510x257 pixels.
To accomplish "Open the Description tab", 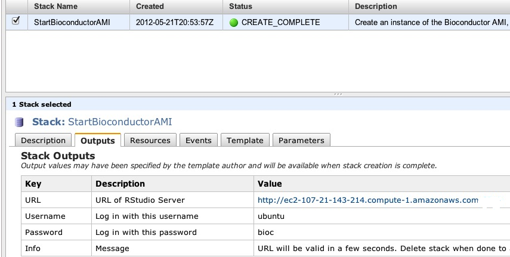I will click(43, 140).
